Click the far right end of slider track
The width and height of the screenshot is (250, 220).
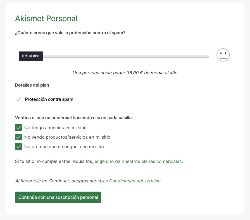[208, 56]
